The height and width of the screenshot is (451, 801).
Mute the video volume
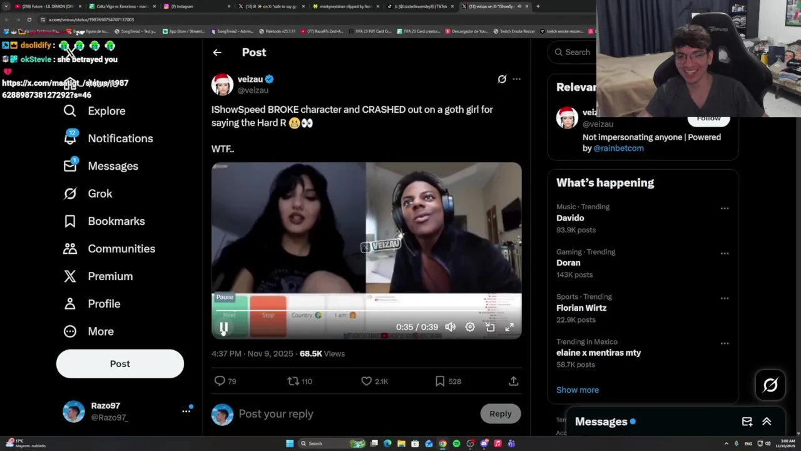450,327
